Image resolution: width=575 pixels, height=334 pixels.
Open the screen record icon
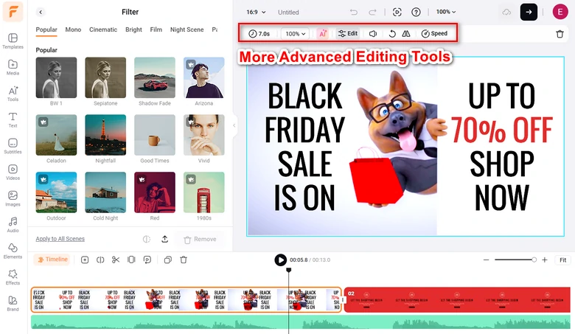click(x=397, y=12)
